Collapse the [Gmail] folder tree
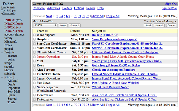179x111 pixels. (2, 77)
